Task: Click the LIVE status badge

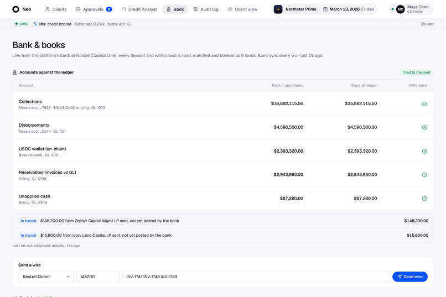Action: (22, 24)
